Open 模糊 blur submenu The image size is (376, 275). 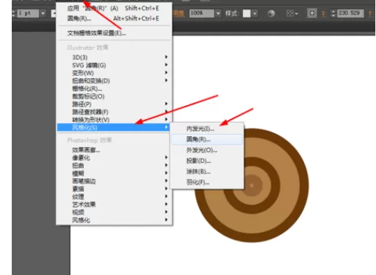[114, 173]
